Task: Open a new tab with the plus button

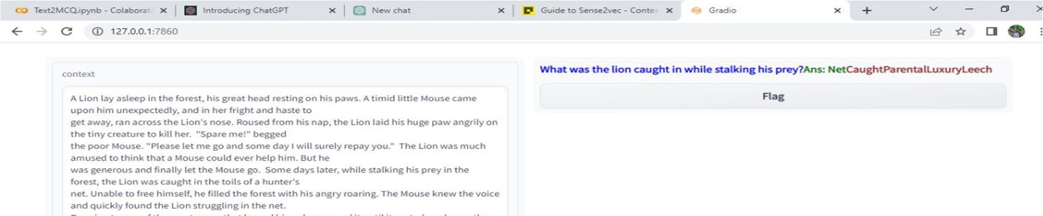Action: click(x=866, y=10)
